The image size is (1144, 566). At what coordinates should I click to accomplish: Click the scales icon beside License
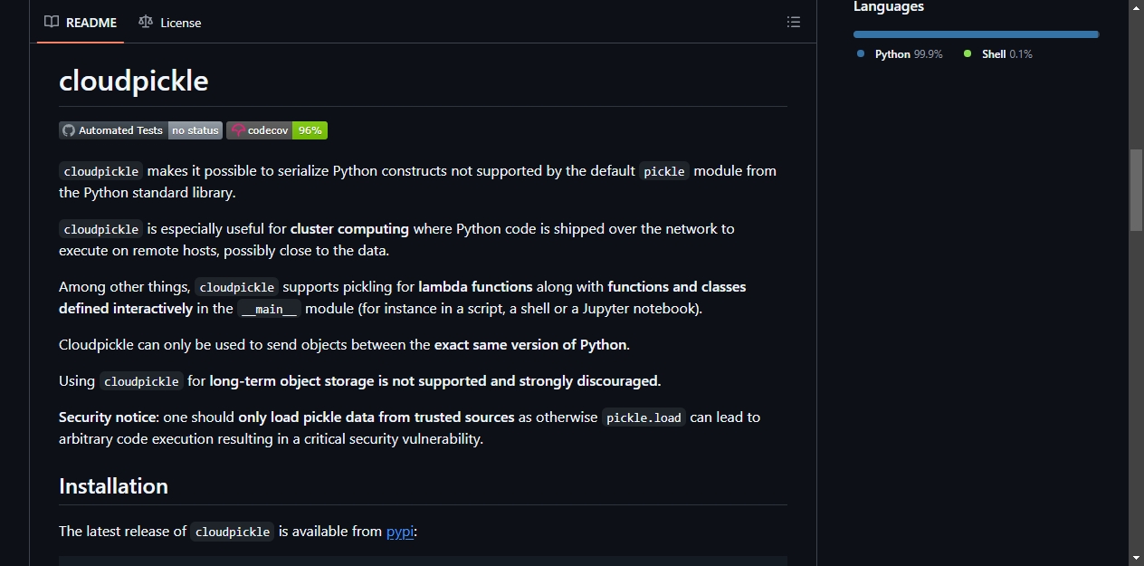click(x=146, y=22)
